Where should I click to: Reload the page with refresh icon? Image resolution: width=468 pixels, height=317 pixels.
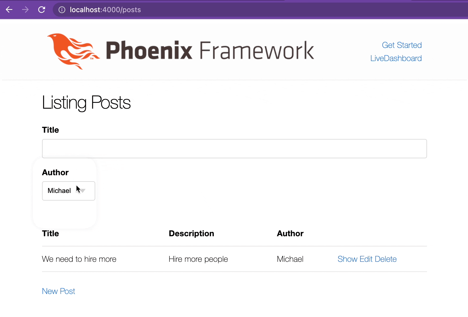click(42, 10)
